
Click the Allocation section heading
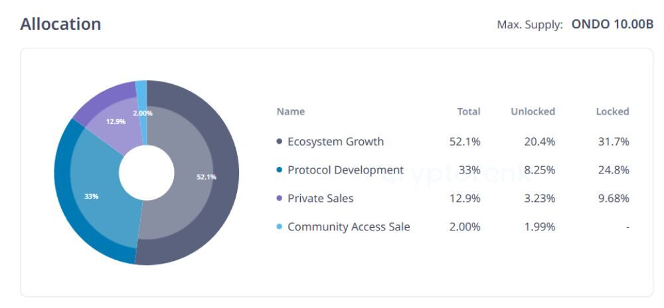[60, 25]
